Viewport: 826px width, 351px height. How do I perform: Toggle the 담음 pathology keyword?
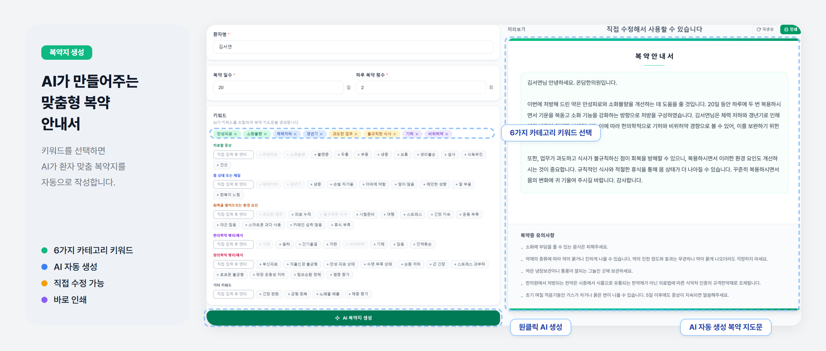(x=399, y=244)
